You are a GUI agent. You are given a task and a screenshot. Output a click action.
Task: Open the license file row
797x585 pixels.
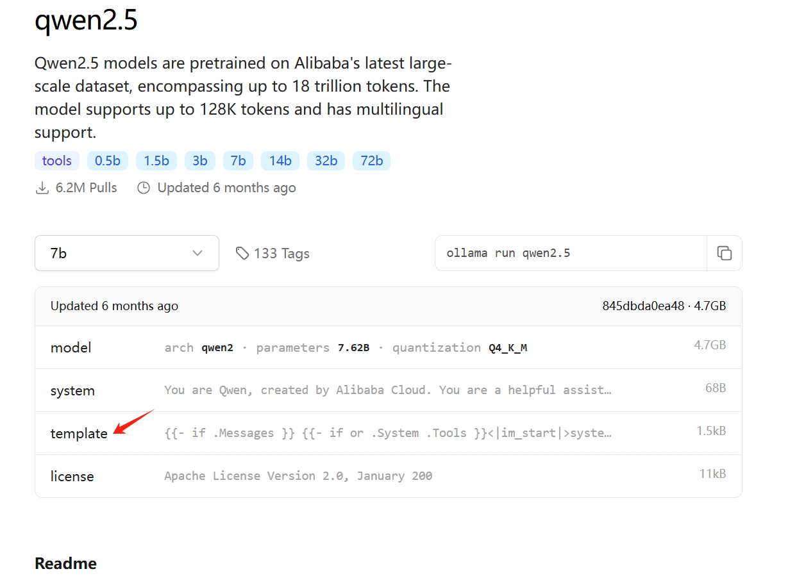(x=388, y=476)
